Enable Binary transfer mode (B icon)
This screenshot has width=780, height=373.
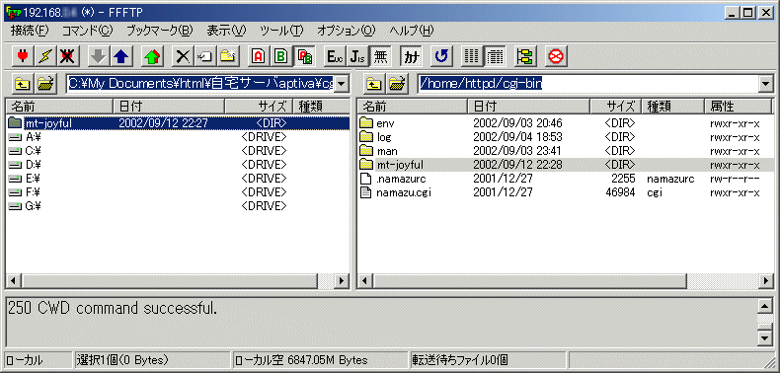pos(280,56)
